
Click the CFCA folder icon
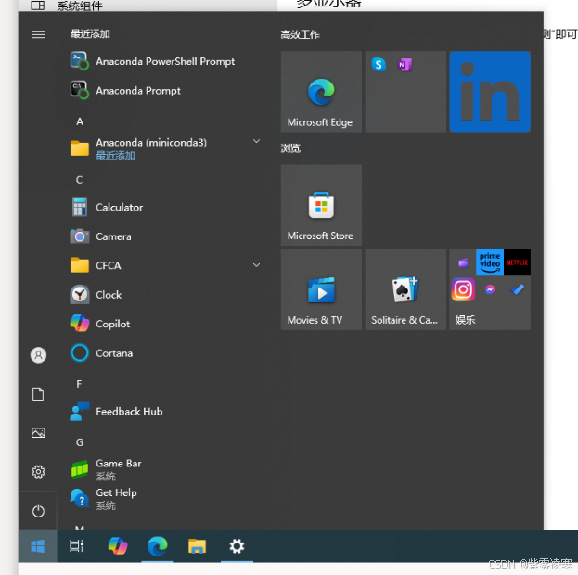[80, 265]
